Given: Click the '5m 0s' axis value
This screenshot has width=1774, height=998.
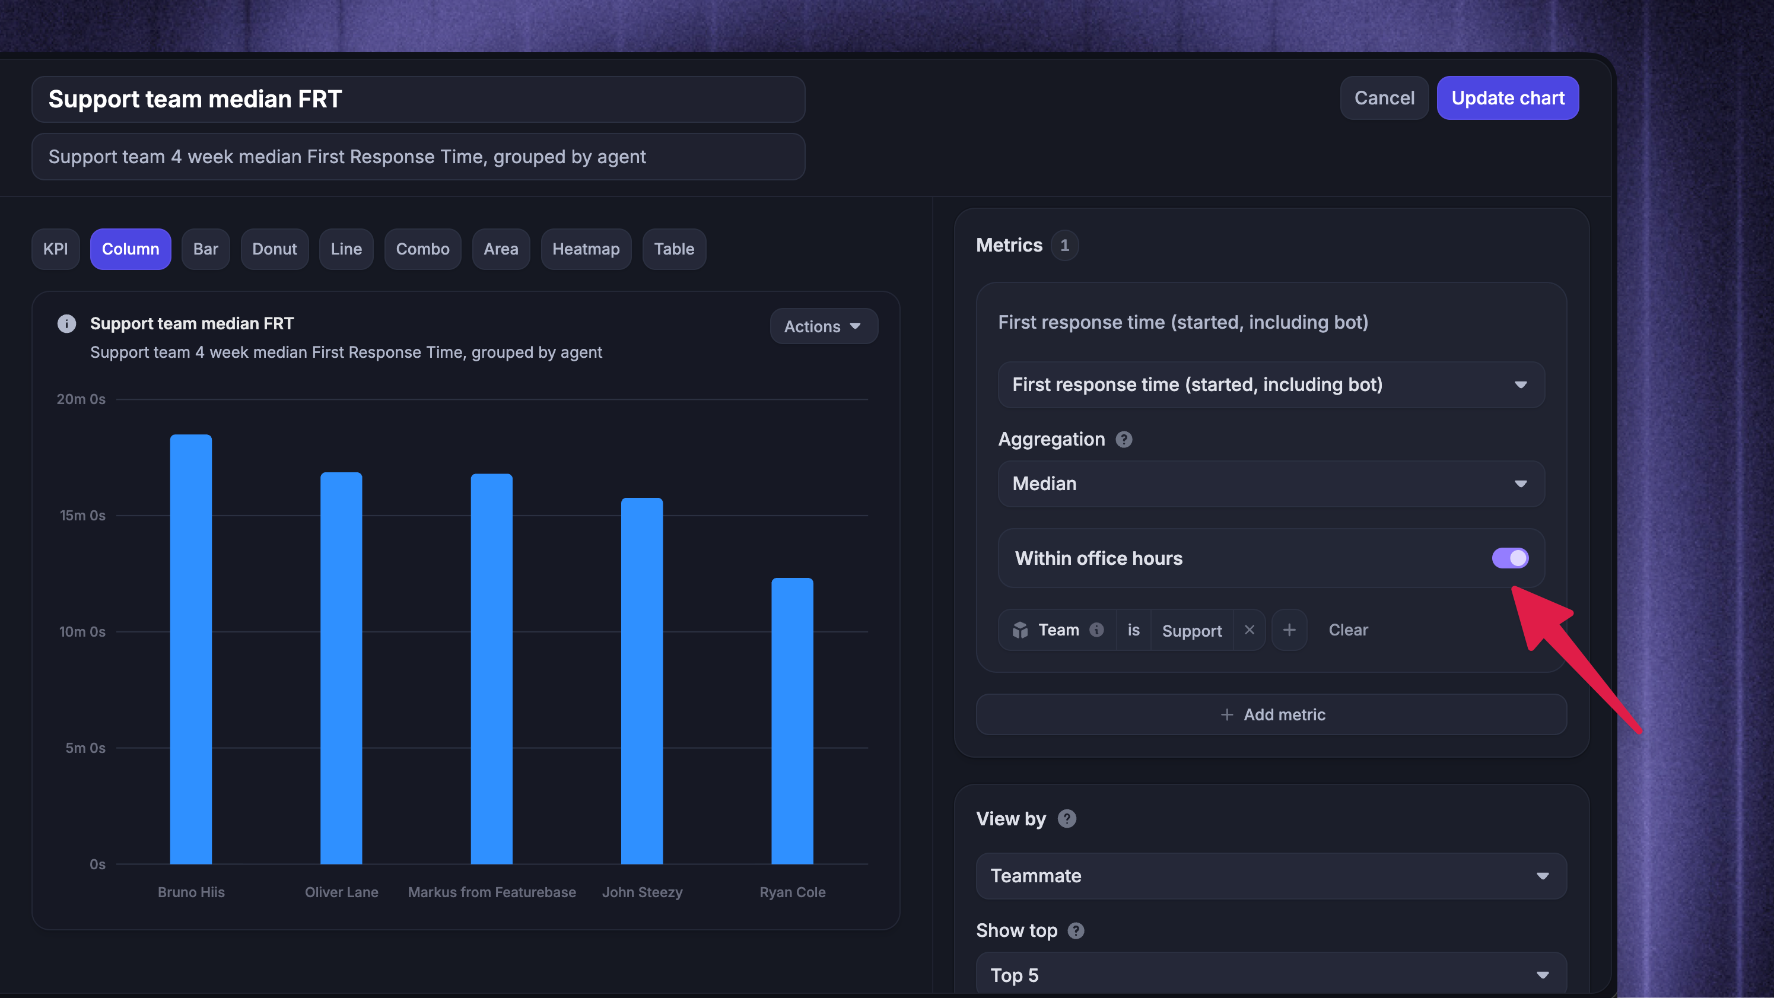Looking at the screenshot, I should [x=85, y=749].
